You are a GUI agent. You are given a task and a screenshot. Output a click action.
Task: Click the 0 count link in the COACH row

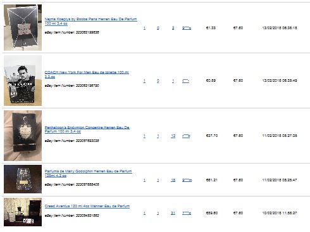tap(158, 81)
